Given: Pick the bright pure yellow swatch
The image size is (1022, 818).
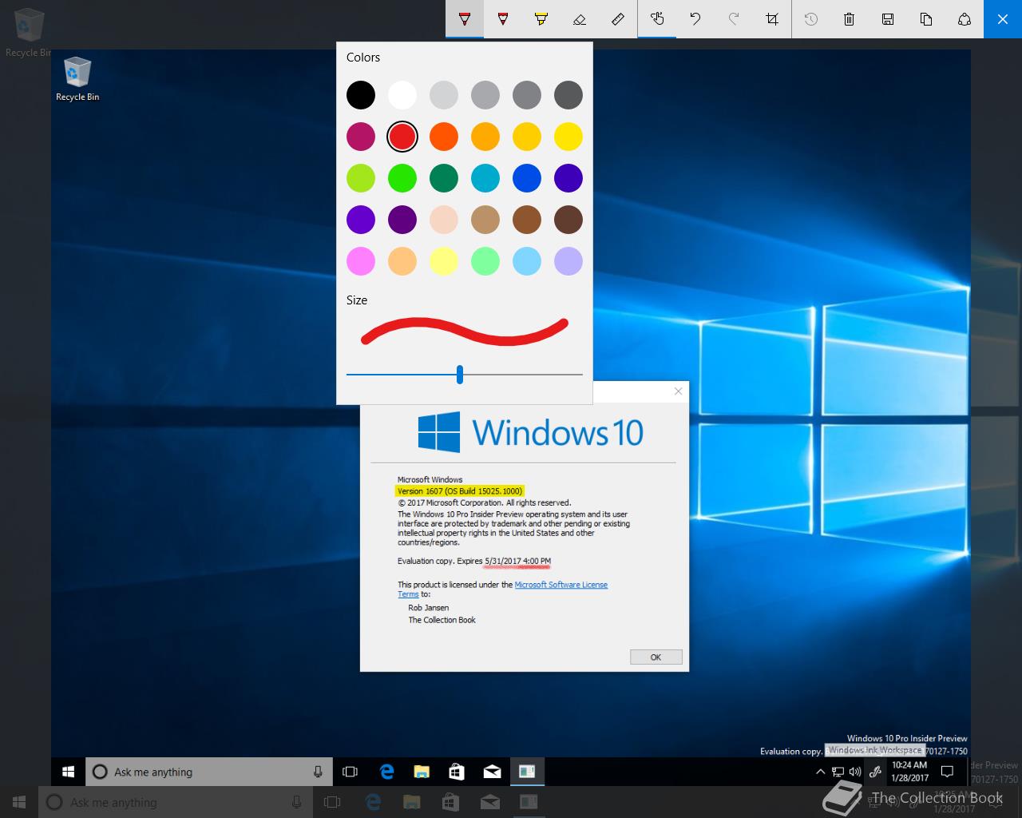Looking at the screenshot, I should pos(568,137).
